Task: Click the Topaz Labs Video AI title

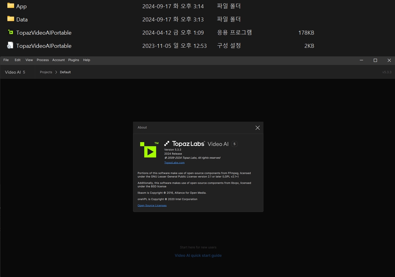Action: click(x=201, y=144)
